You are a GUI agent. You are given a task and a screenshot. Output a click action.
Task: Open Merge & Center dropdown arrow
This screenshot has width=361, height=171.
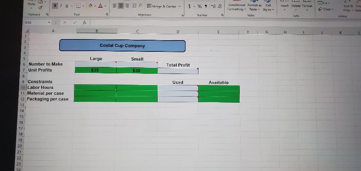(179, 6)
